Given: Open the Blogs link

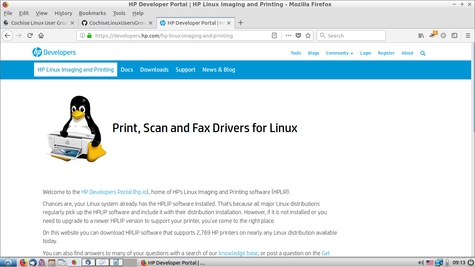Looking at the screenshot, I should pos(314,53).
